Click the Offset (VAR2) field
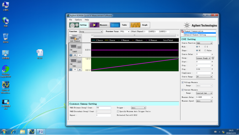The image size is (239, 135). [x=156, y=31]
